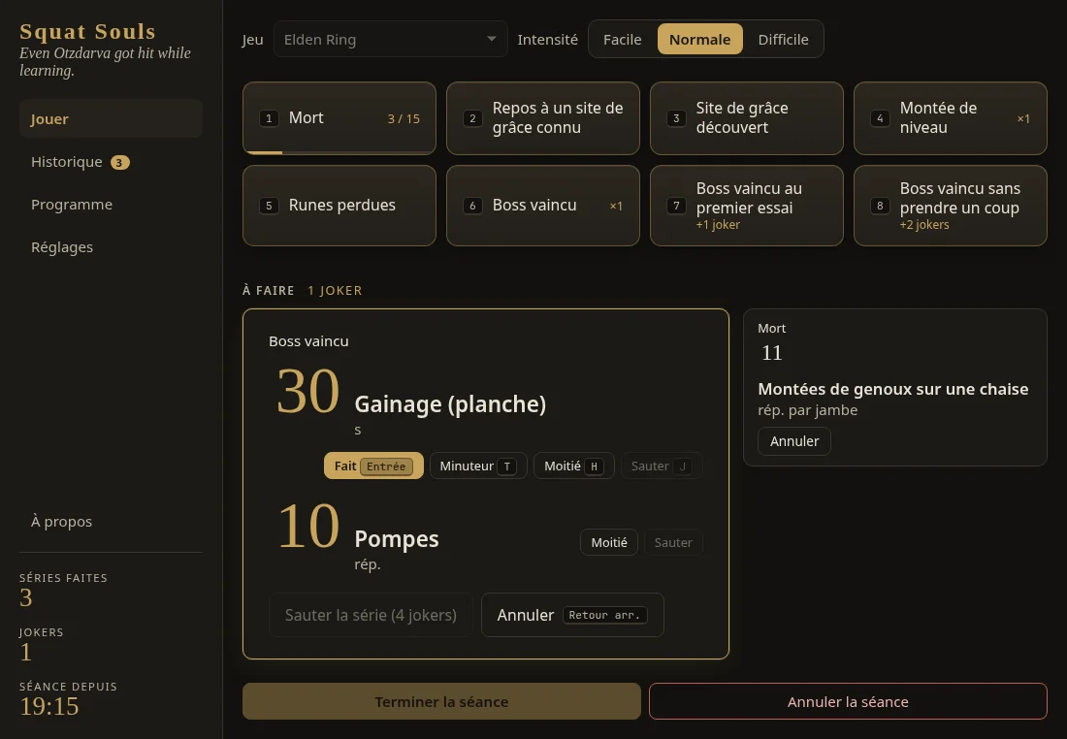Click the dropdown arrow beside Elden Ring
The width and height of the screenshot is (1067, 739).
[x=492, y=39]
